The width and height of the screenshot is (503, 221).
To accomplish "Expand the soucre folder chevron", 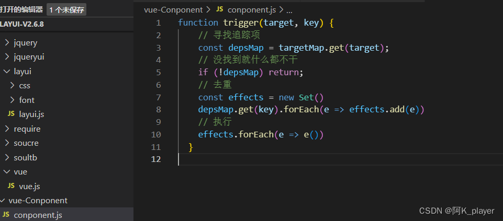I will 7,143.
